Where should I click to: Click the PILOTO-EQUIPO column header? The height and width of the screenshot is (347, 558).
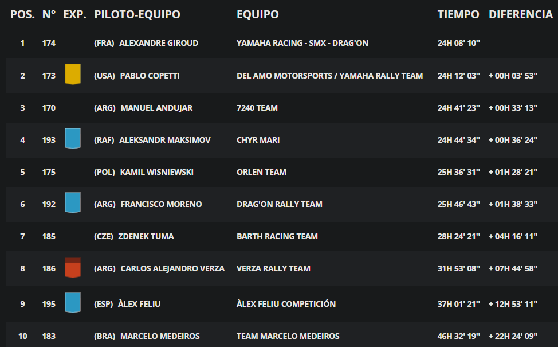[x=137, y=14]
